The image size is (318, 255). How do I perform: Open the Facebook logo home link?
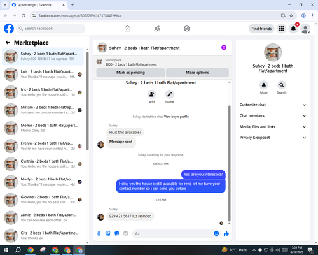(9, 29)
